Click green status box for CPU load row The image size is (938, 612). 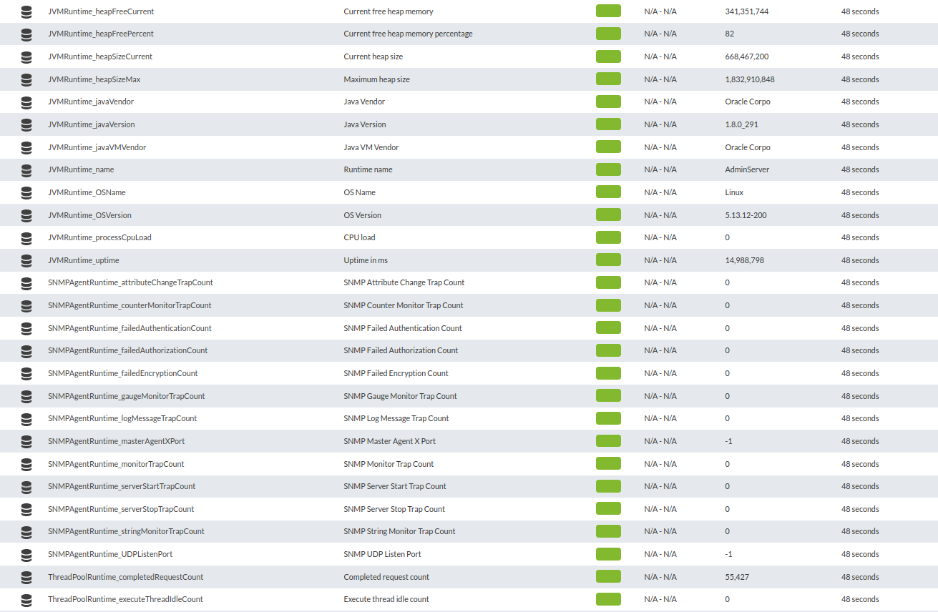608,237
